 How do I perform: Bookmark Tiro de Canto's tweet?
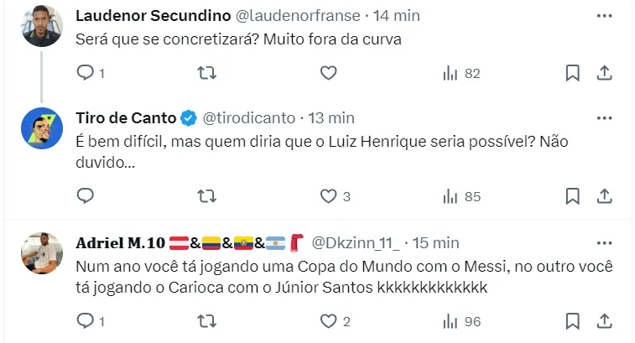click(572, 196)
